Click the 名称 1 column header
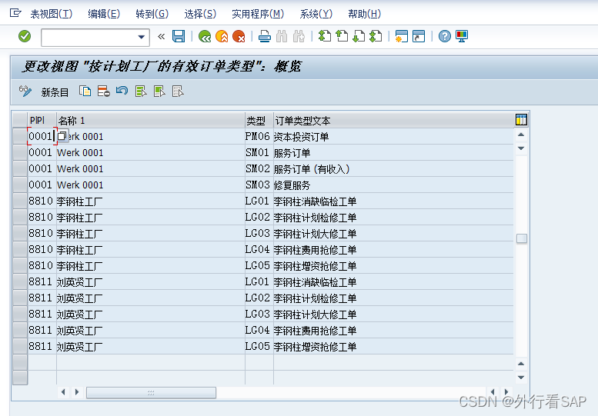 click(x=151, y=121)
